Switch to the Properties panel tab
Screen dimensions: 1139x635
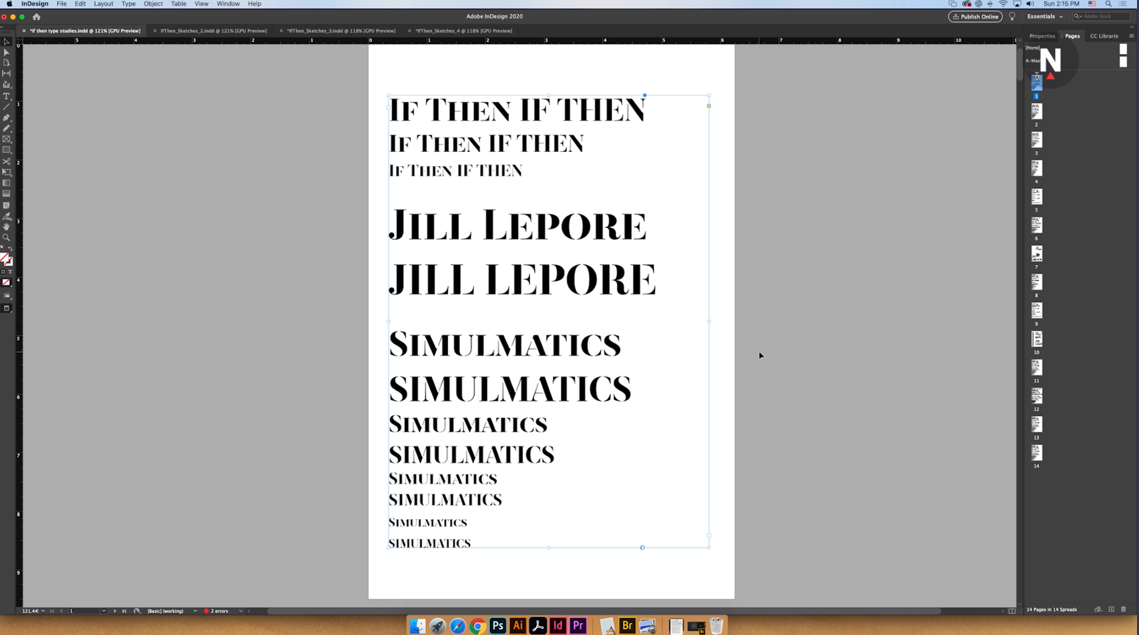point(1042,36)
